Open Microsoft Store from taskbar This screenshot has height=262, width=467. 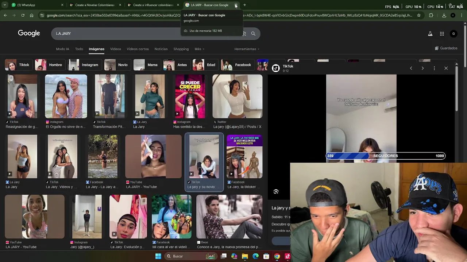coord(266,256)
